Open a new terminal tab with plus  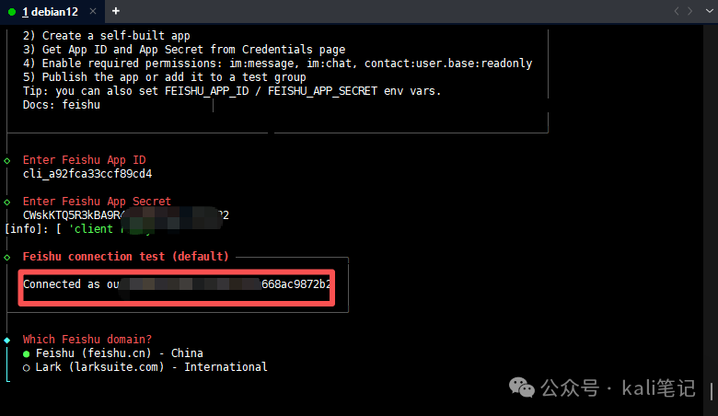click(115, 11)
